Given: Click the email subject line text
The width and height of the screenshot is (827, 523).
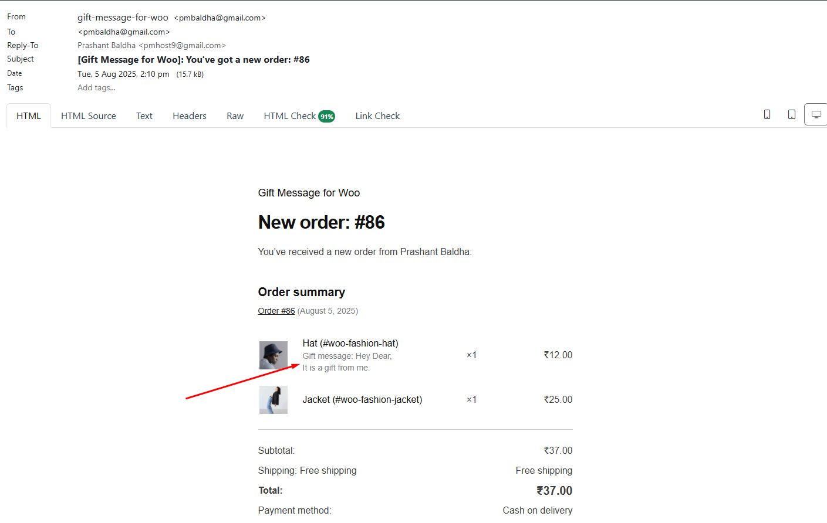Looking at the screenshot, I should point(194,60).
